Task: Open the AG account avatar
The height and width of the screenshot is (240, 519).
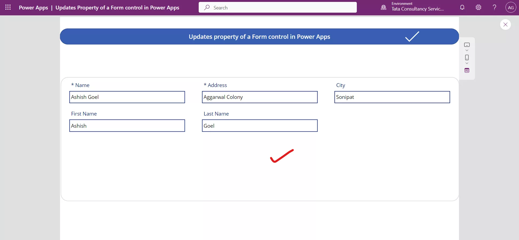Action: point(511,8)
